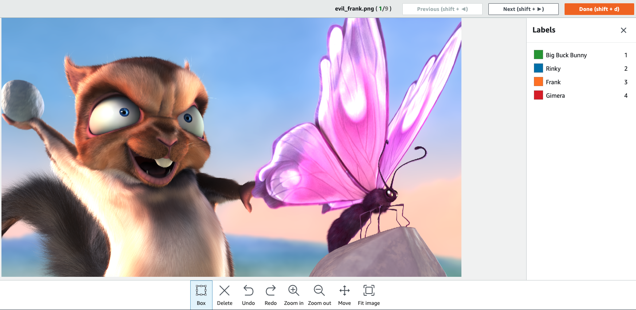Click the Previous image button
This screenshot has width=636, height=310.
tap(442, 9)
